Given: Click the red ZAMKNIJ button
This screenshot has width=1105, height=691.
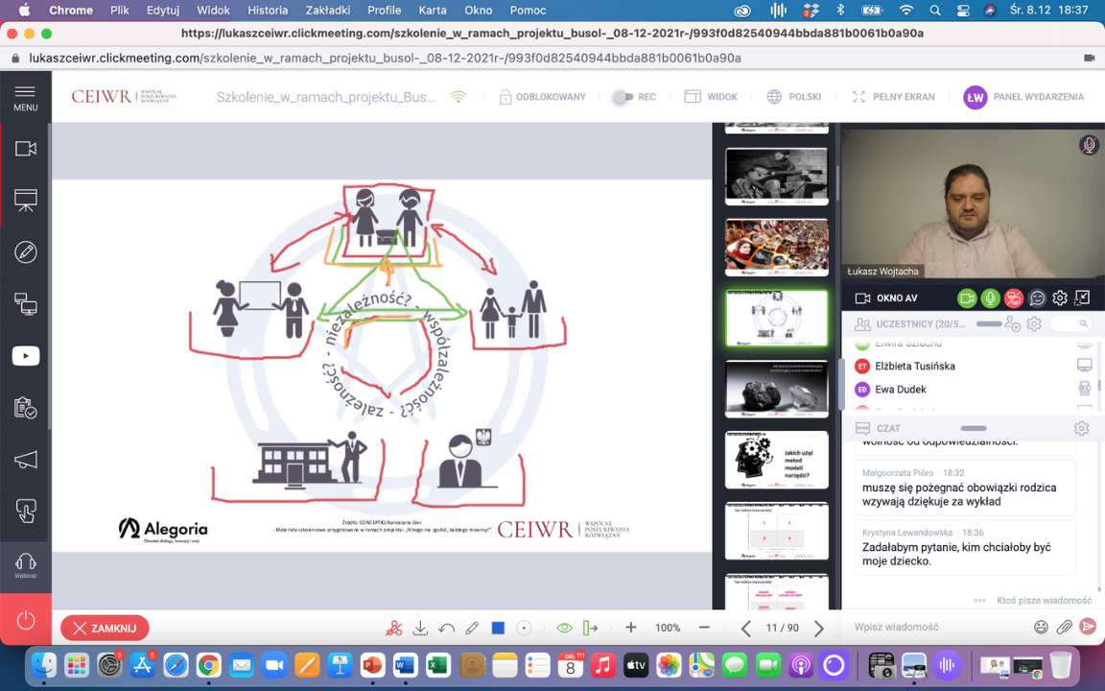Looking at the screenshot, I should [105, 629].
